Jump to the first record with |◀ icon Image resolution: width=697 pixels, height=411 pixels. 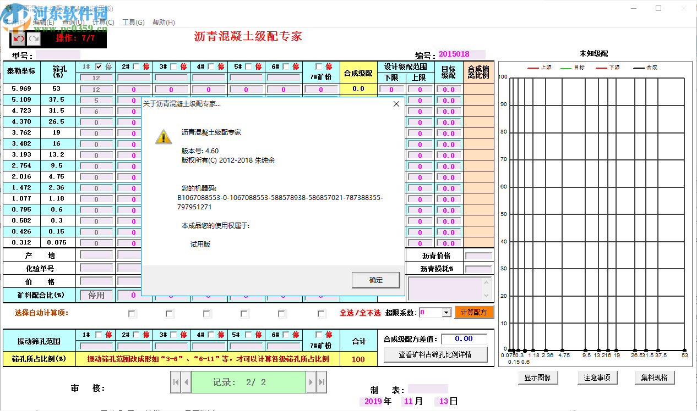click(x=175, y=382)
